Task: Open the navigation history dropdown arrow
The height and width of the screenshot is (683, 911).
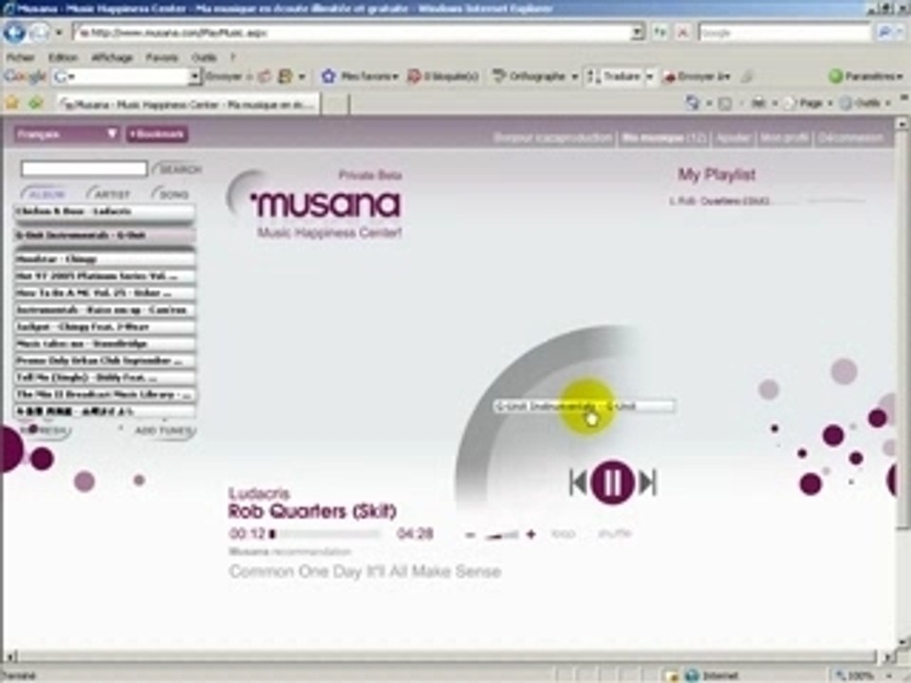Action: click(59, 33)
